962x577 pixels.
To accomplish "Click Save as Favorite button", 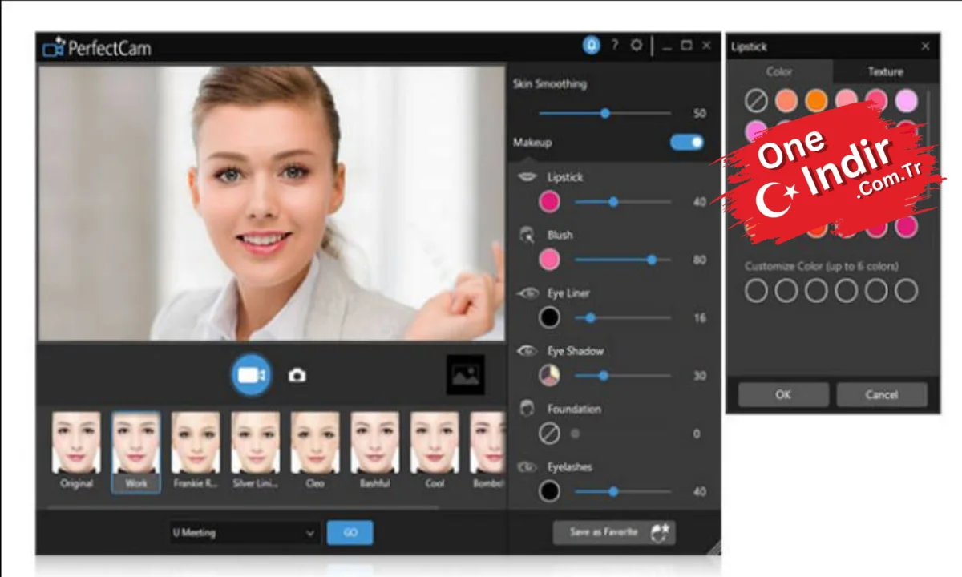I will coord(613,531).
